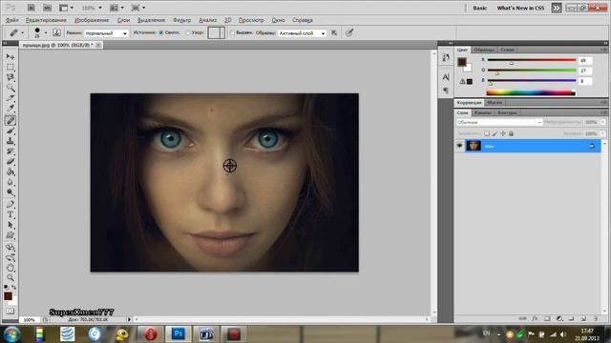The width and height of the screenshot is (611, 343).
Task: Toggle lock image pixels brush icon
Action: tap(495, 133)
